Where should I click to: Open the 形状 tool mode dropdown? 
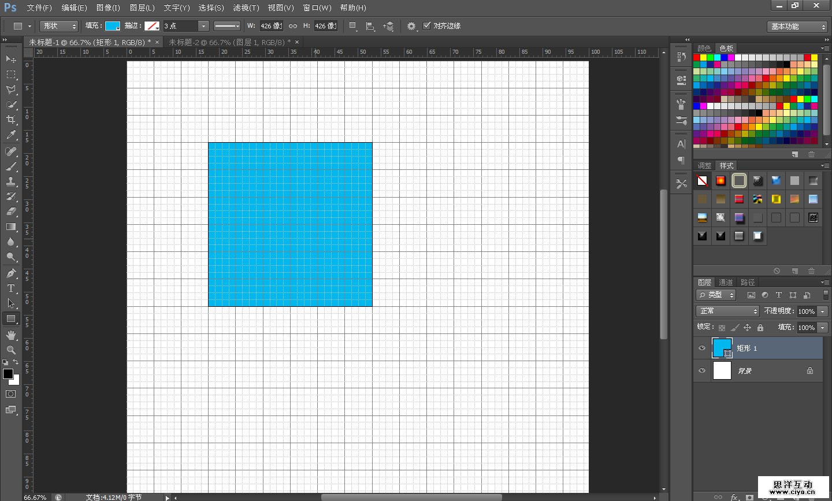[59, 26]
